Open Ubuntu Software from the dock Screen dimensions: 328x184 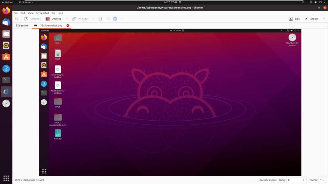(x=6, y=57)
